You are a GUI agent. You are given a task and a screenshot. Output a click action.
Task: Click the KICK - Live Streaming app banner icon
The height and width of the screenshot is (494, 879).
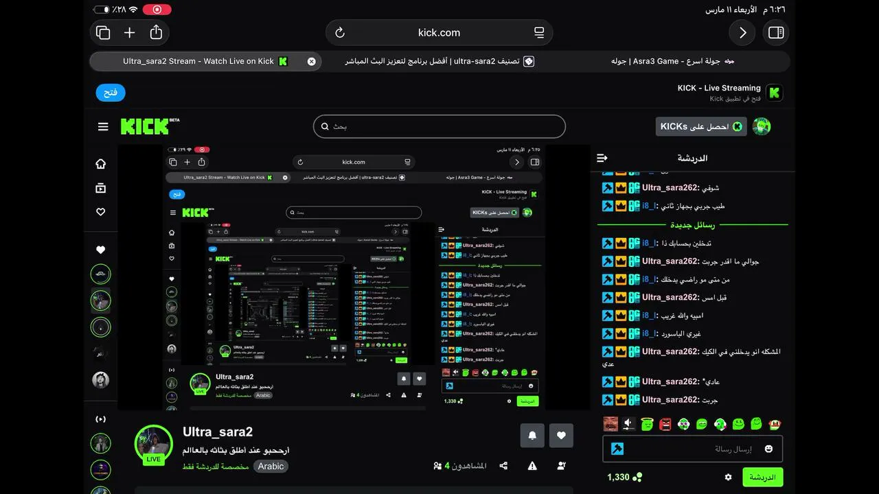coord(774,93)
